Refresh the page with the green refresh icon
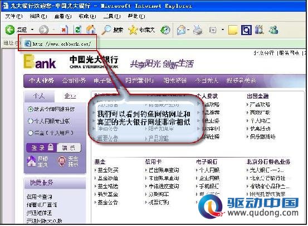Viewport: 308px width, 226px height. [78, 30]
